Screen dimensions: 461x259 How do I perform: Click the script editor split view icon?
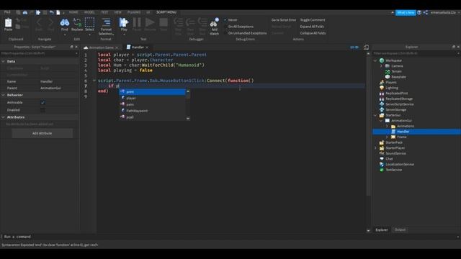[x=366, y=47]
